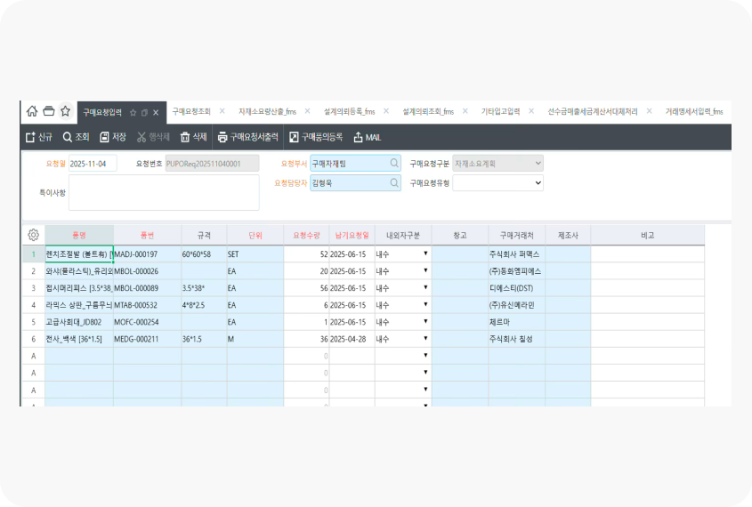Print with 구매요청서출력 icon
Image resolution: width=752 pixels, height=507 pixels.
(222, 137)
